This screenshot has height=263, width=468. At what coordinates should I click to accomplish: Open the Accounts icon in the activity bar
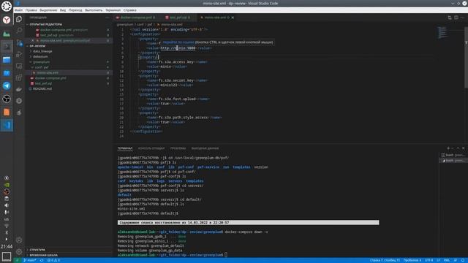pos(19,240)
